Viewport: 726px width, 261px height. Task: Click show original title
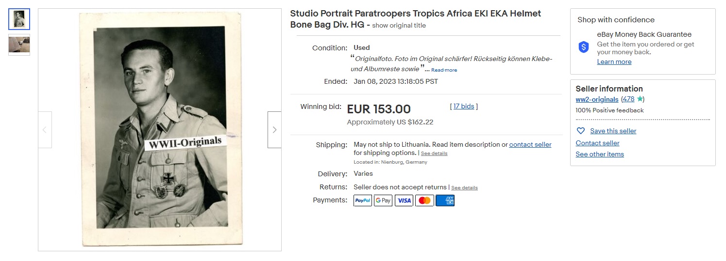coord(399,25)
